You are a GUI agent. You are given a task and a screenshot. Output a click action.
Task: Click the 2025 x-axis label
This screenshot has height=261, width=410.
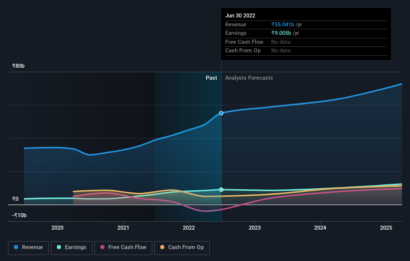point(386,228)
